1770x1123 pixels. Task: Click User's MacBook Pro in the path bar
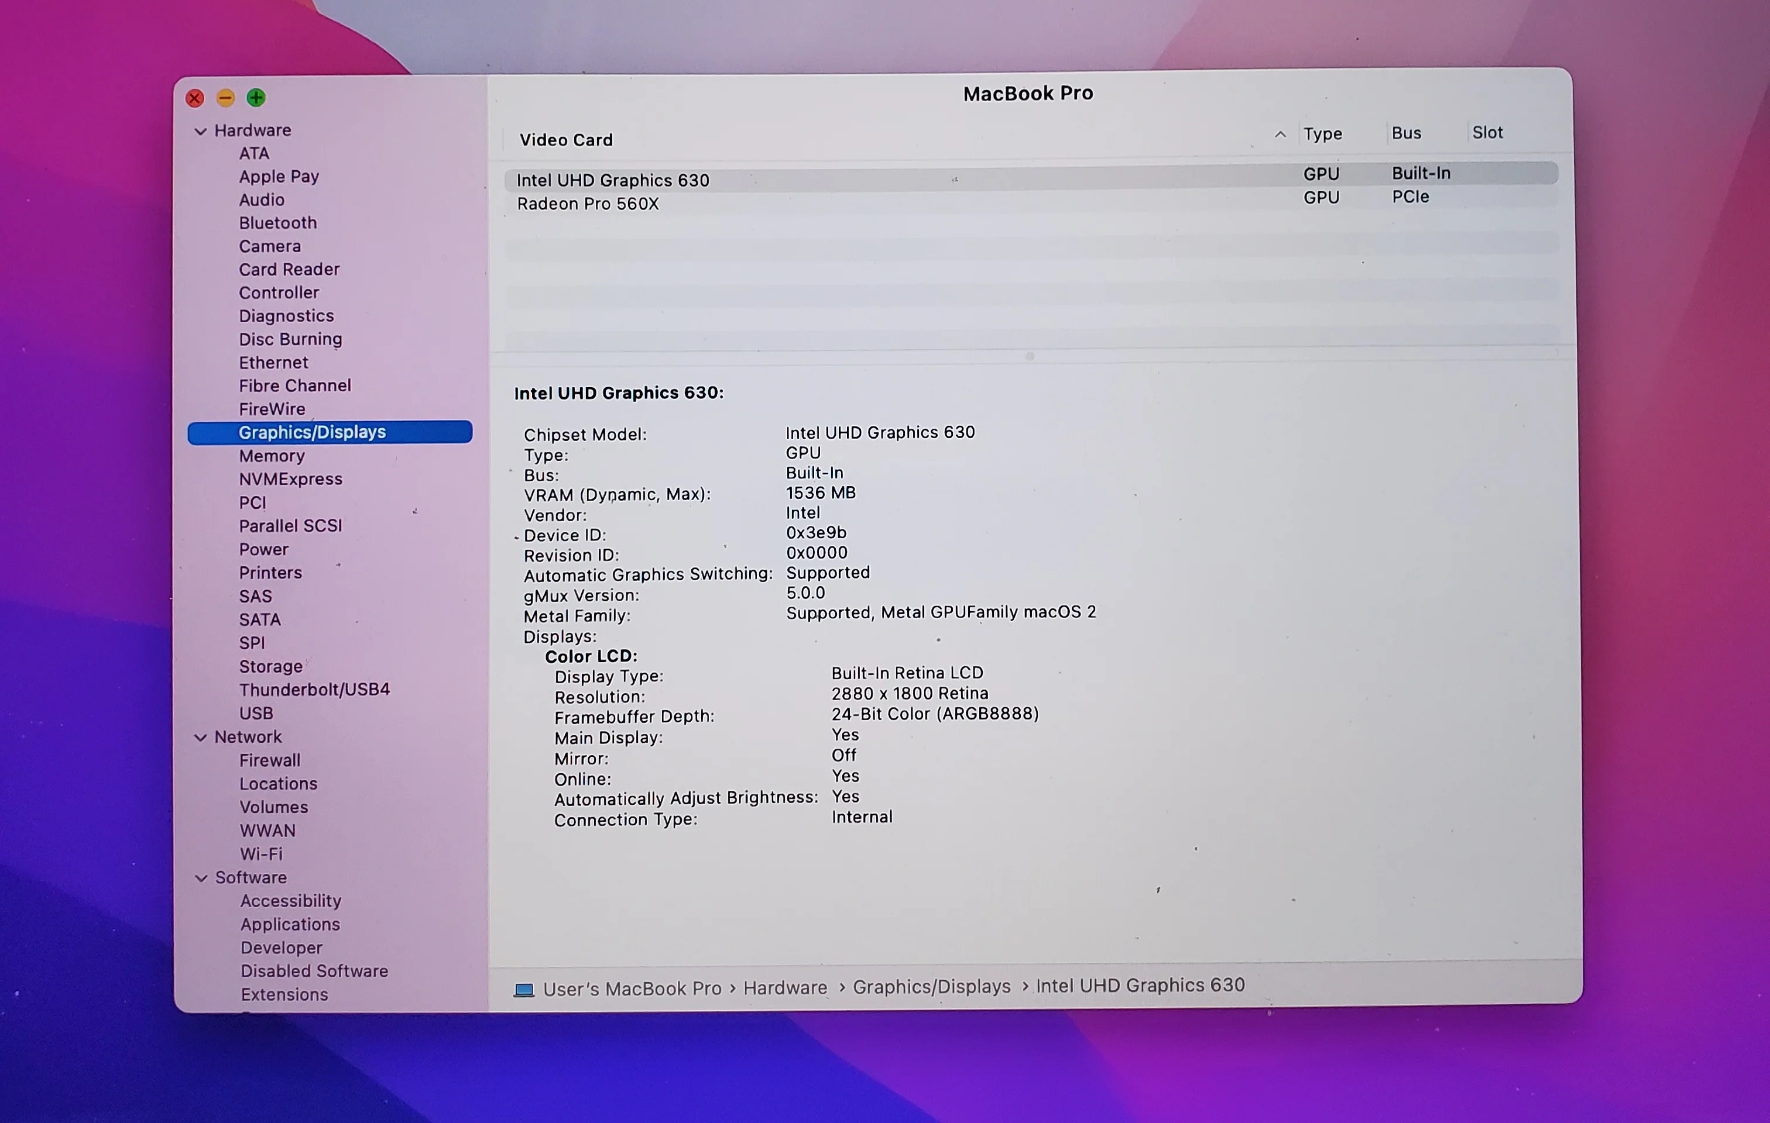[x=632, y=989]
